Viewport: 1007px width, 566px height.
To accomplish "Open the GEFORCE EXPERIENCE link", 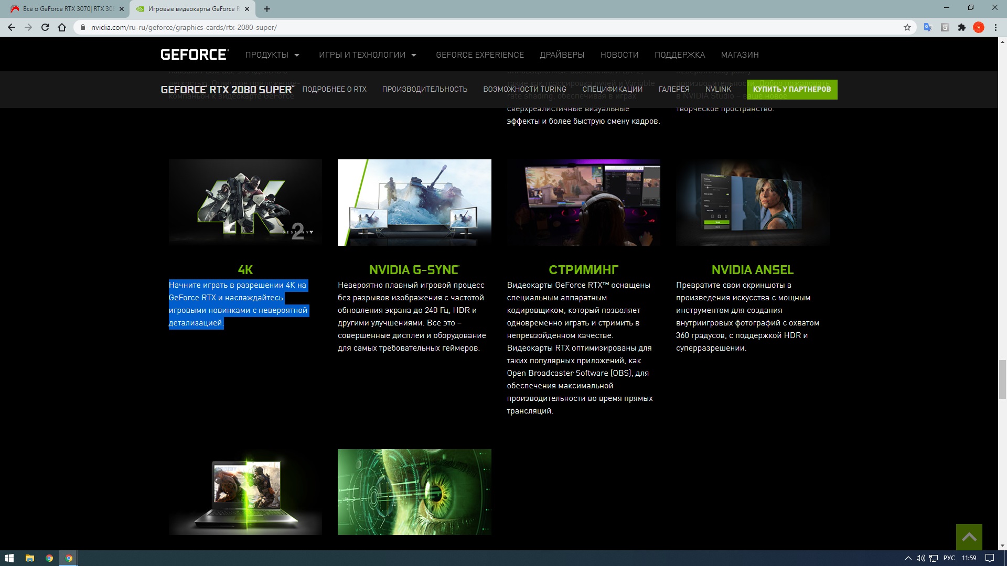I will [x=479, y=55].
